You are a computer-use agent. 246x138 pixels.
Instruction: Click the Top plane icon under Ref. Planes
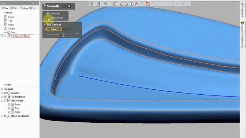point(12,108)
